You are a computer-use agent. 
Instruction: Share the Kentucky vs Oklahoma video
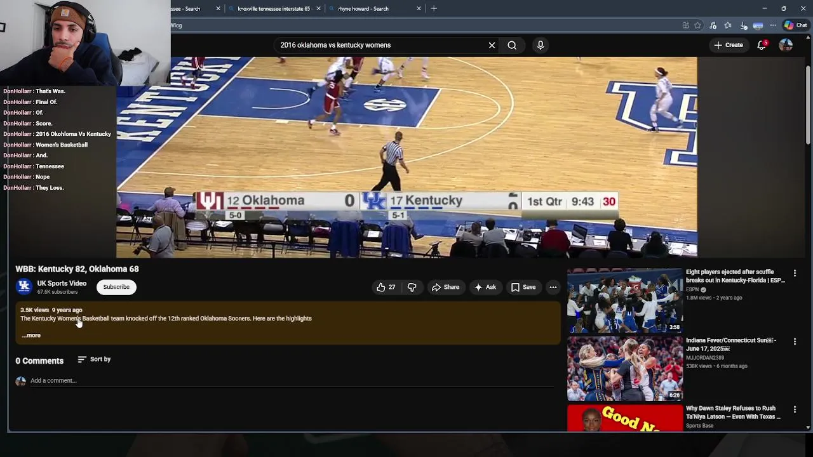445,287
